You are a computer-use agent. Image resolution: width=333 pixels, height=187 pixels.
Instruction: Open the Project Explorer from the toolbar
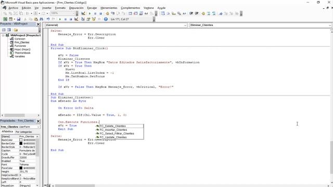(x=83, y=19)
